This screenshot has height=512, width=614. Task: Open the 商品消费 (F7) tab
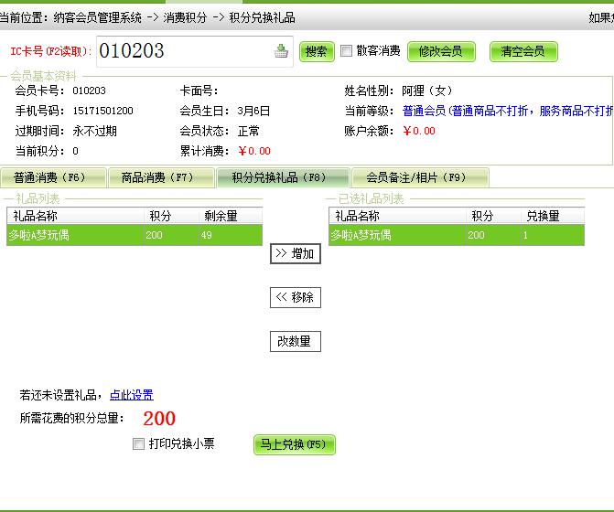(x=159, y=177)
